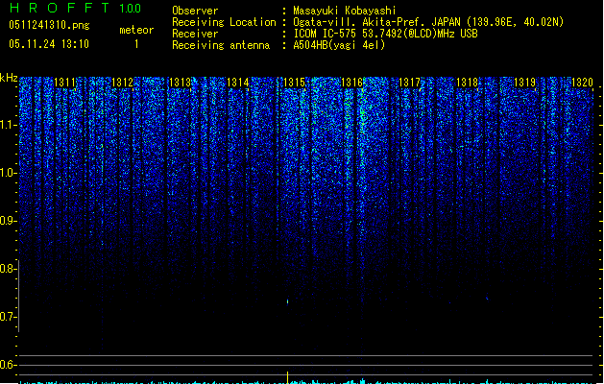Click the 1314 time marker
604x384 pixels.
(238, 83)
